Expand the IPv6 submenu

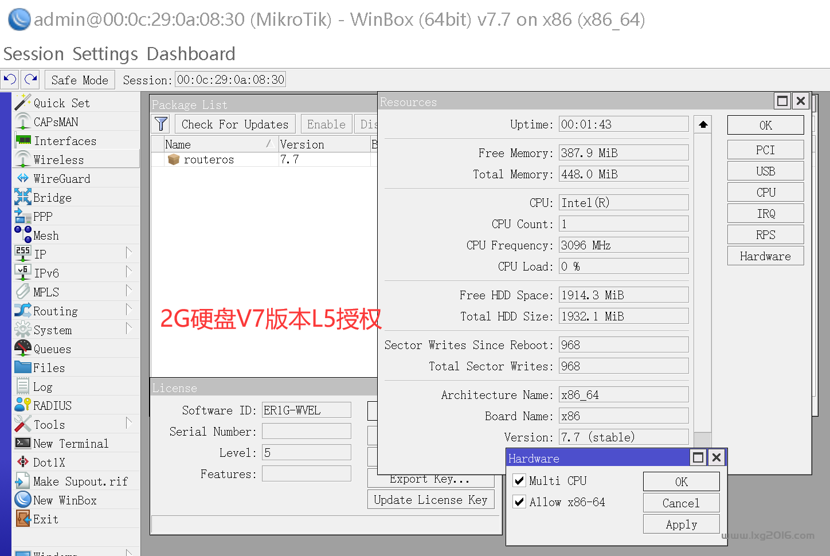tap(129, 271)
